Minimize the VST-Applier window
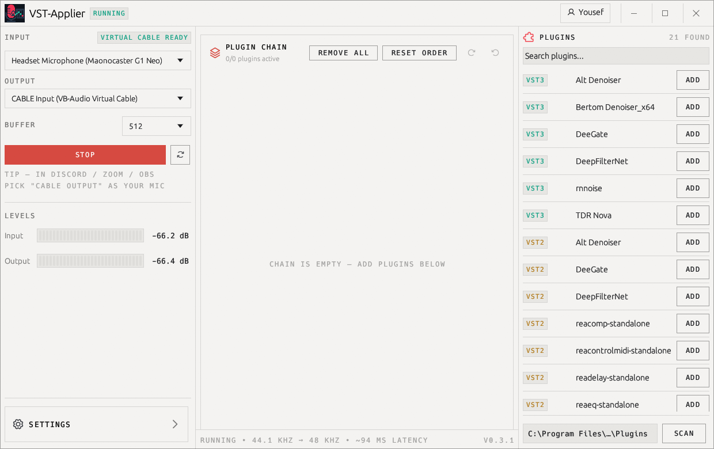Screen dimensions: 714x449 634,13
